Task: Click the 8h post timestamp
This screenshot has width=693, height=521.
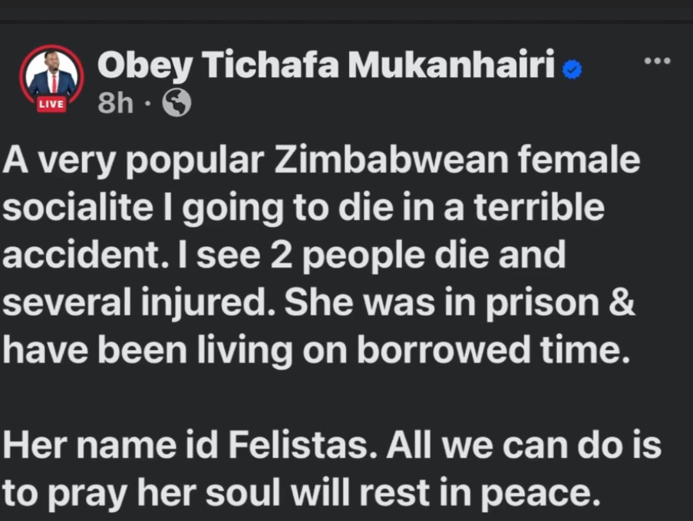Action: pyautogui.click(x=115, y=103)
